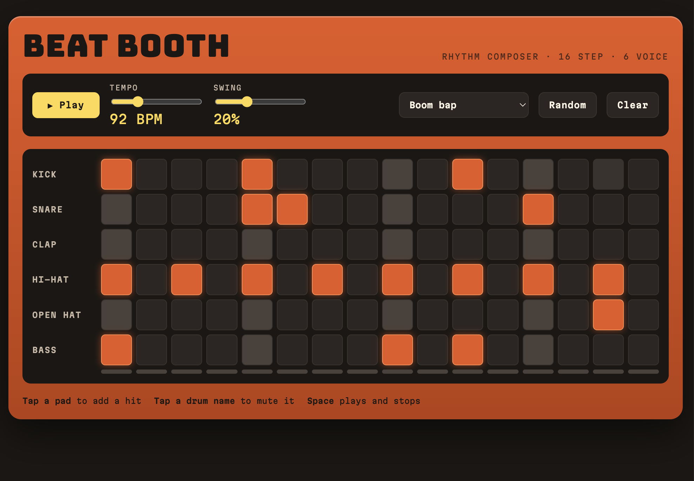Enable Hi-Hat pad at step 2

tap(152, 279)
